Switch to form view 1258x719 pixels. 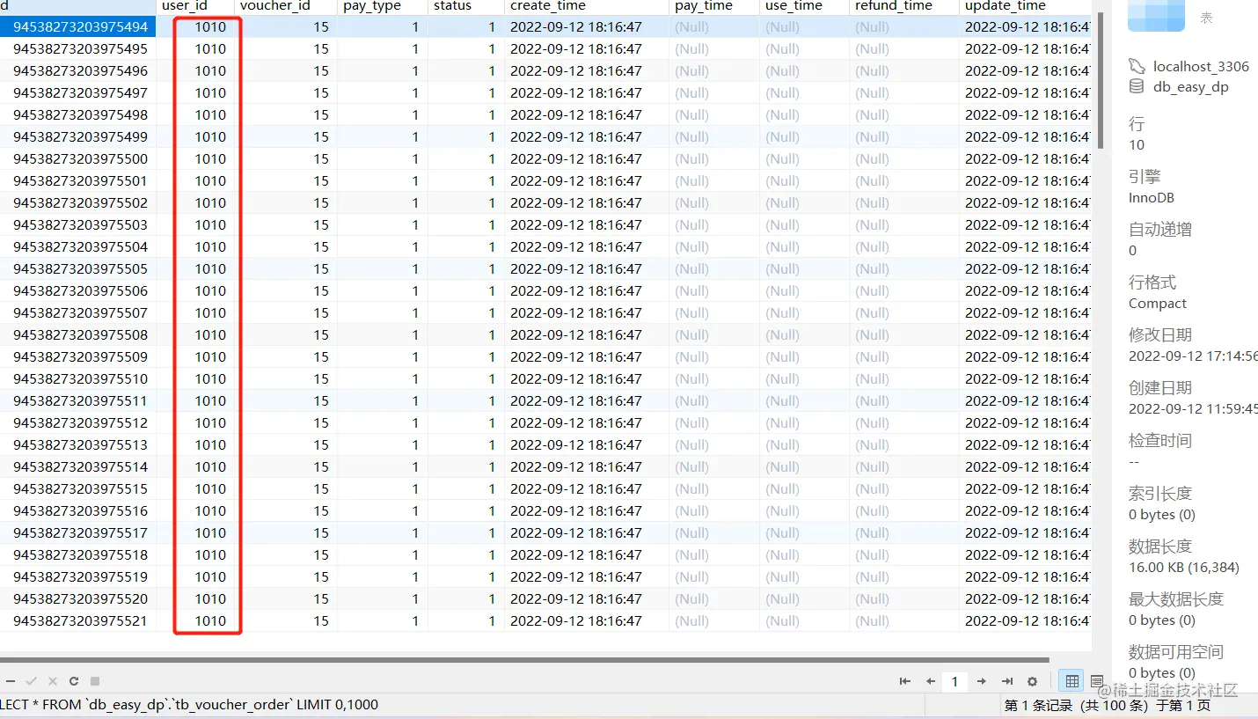1096,681
